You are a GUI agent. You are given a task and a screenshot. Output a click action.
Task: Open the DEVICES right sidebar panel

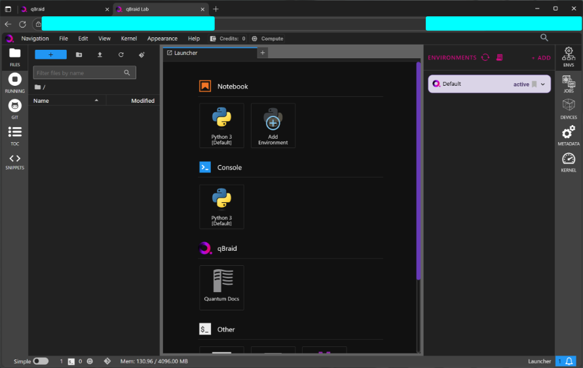pyautogui.click(x=569, y=109)
